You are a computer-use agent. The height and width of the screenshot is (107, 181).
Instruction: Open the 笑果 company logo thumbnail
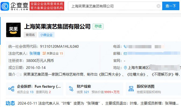13,30
